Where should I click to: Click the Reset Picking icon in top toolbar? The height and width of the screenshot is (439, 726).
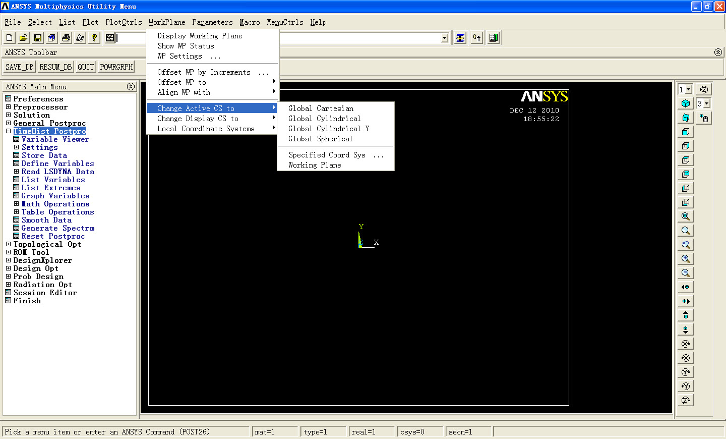(x=477, y=38)
